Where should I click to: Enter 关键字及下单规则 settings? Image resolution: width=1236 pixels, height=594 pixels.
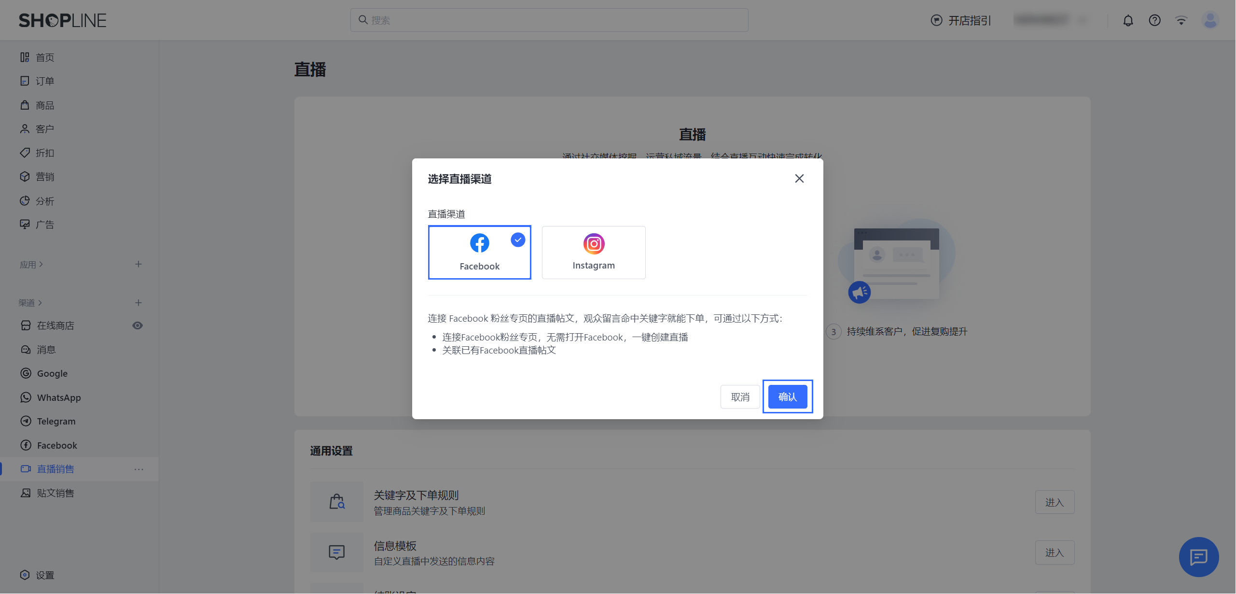[1055, 502]
